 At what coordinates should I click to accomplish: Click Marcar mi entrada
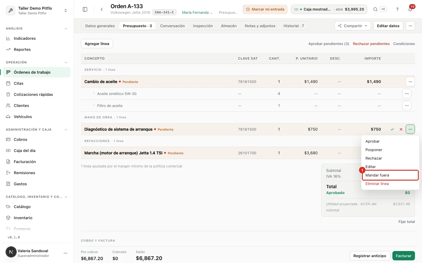tap(265, 9)
